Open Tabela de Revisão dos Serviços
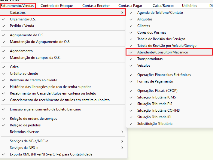Viewport: 213px width, 160px height. coord(161,39)
